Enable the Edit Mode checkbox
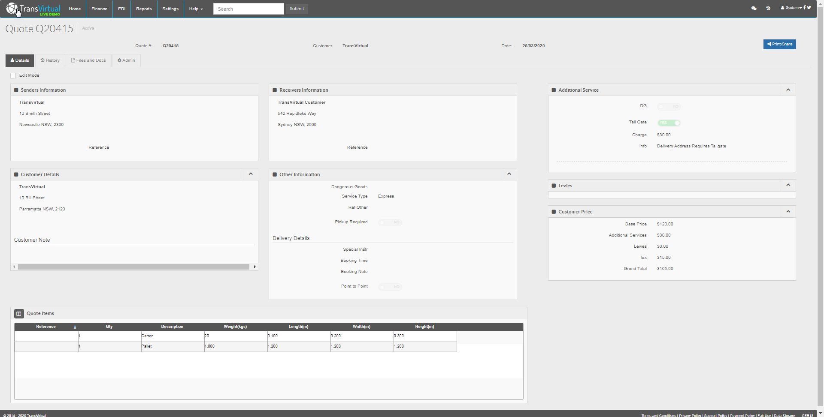This screenshot has width=824, height=417. click(x=13, y=76)
